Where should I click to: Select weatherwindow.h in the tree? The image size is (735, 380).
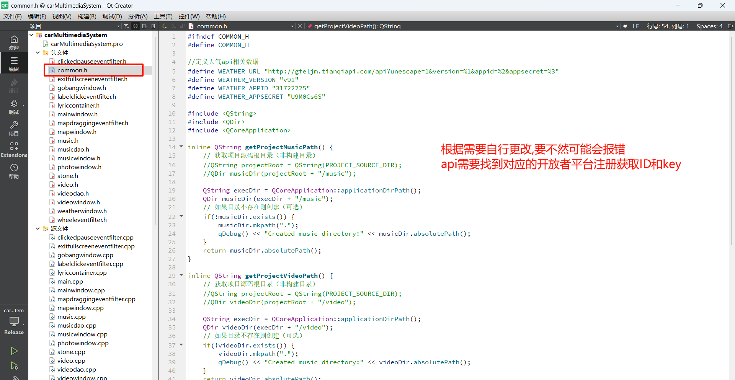(82, 211)
